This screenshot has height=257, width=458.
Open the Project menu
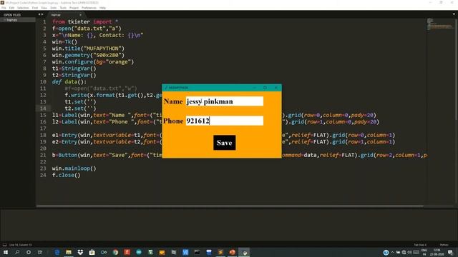pyautogui.click(x=74, y=8)
